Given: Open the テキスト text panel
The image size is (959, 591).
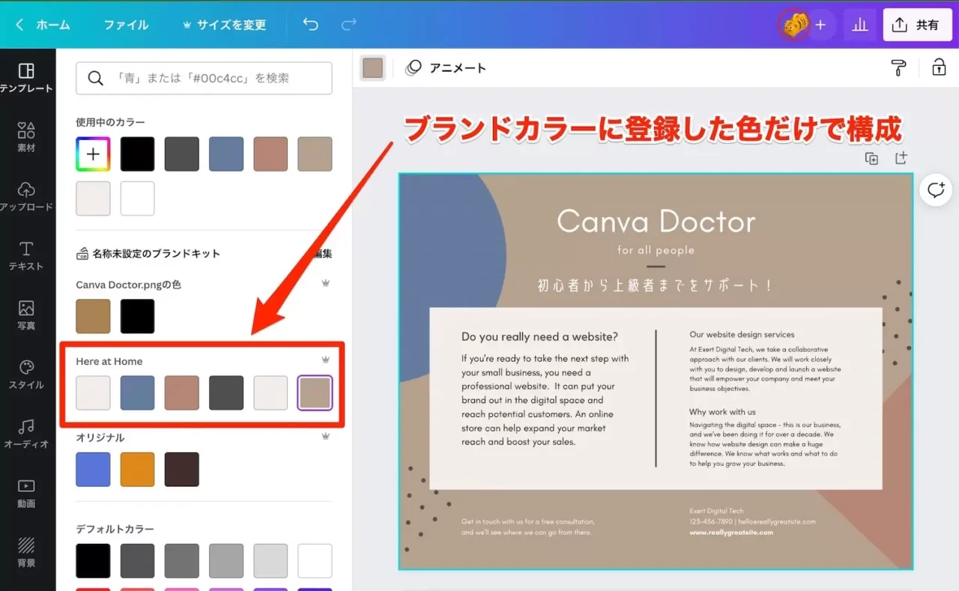Looking at the screenshot, I should 26,255.
